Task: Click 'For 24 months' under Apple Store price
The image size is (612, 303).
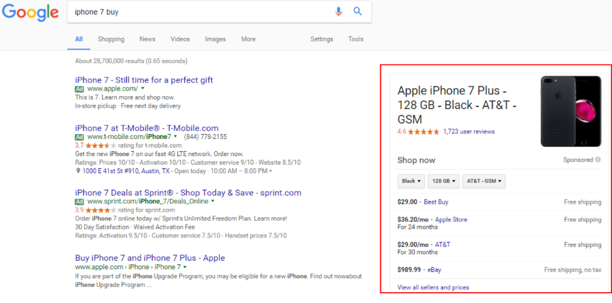Action: tap(417, 227)
